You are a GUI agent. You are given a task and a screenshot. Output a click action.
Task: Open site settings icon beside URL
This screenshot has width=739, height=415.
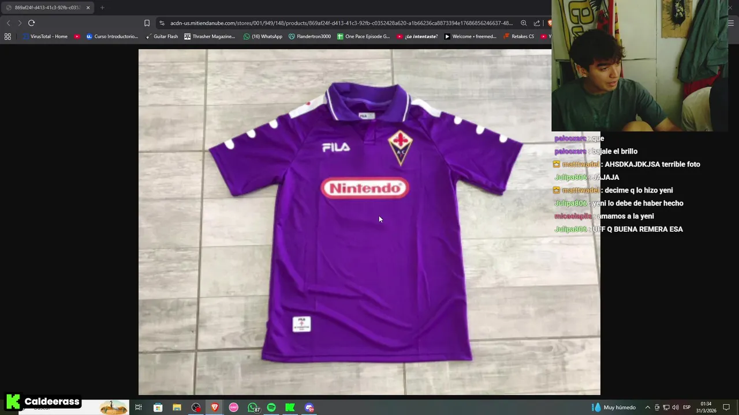pyautogui.click(x=162, y=23)
